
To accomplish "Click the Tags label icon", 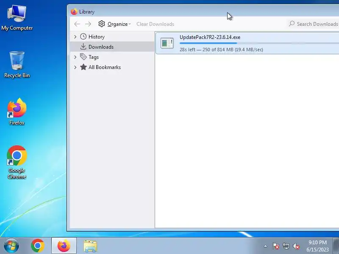I will tap(83, 57).
